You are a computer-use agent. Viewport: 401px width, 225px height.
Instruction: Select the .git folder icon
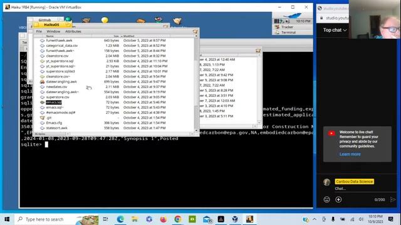[x=42, y=117]
